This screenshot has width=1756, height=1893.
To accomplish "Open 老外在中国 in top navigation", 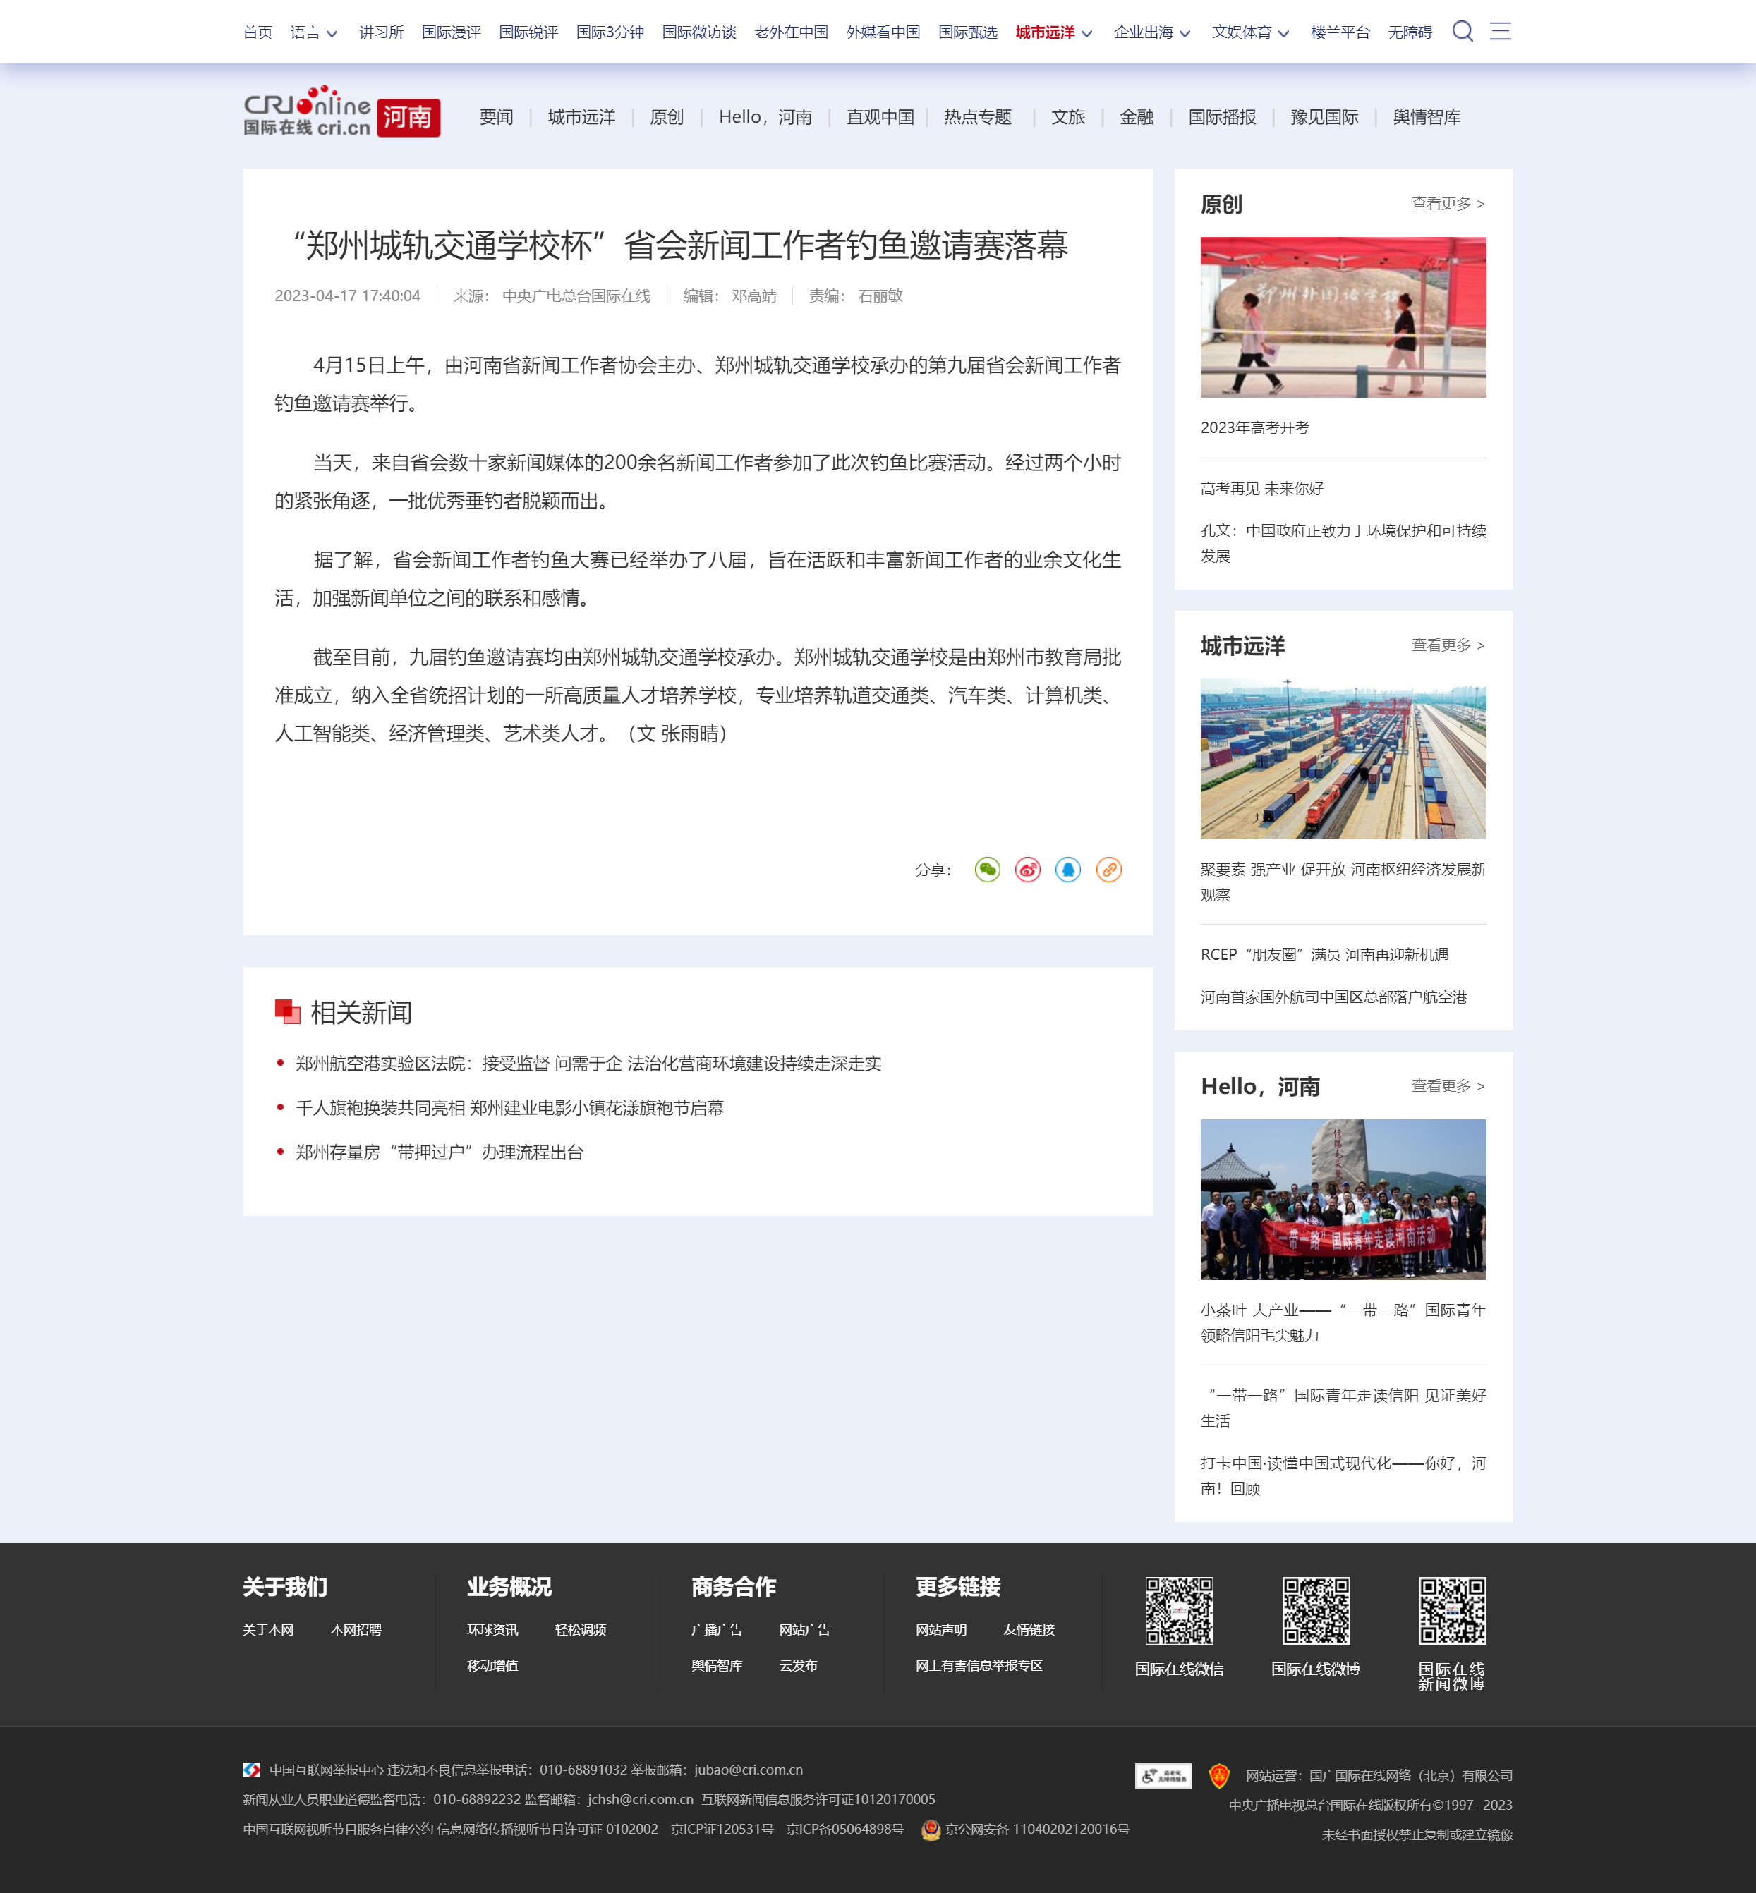I will click(x=791, y=32).
